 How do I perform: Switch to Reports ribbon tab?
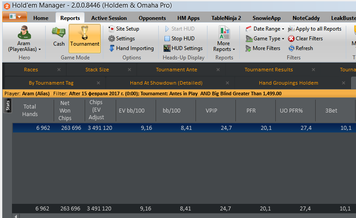pyautogui.click(x=70, y=18)
